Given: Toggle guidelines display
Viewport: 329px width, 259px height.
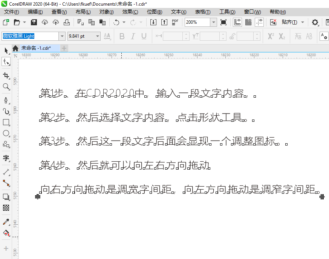Looking at the screenshot, I should coord(259,22).
